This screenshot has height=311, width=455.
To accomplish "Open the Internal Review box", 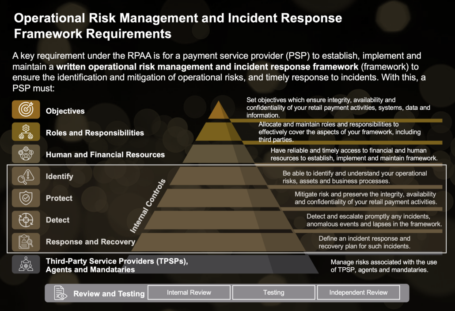I will 189,292.
